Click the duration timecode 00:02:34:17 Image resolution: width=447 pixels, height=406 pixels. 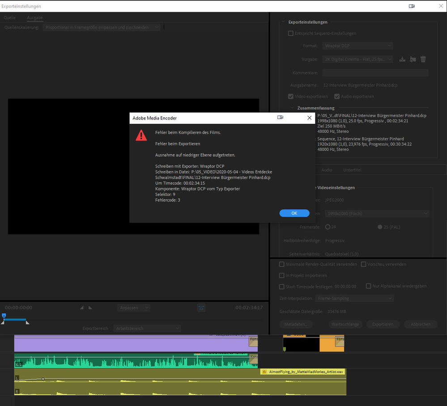pyautogui.click(x=249, y=308)
